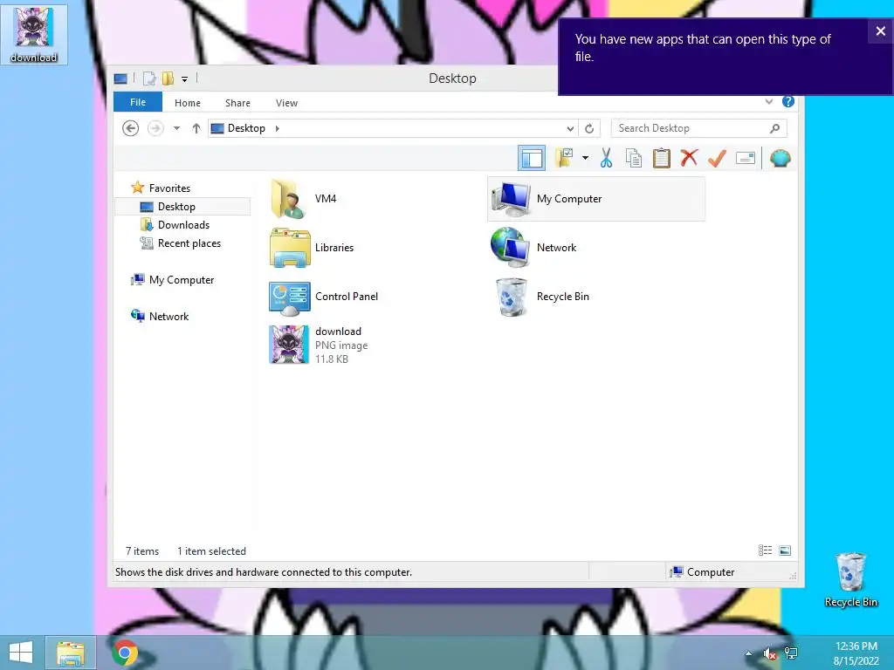Open the address bar history dropdown
This screenshot has width=894, height=670.
pyautogui.click(x=570, y=128)
